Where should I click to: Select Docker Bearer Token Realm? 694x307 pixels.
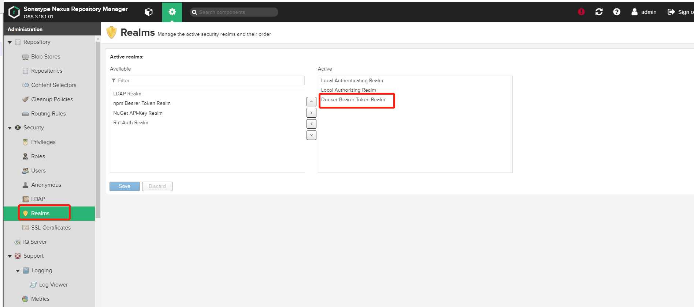415,100
